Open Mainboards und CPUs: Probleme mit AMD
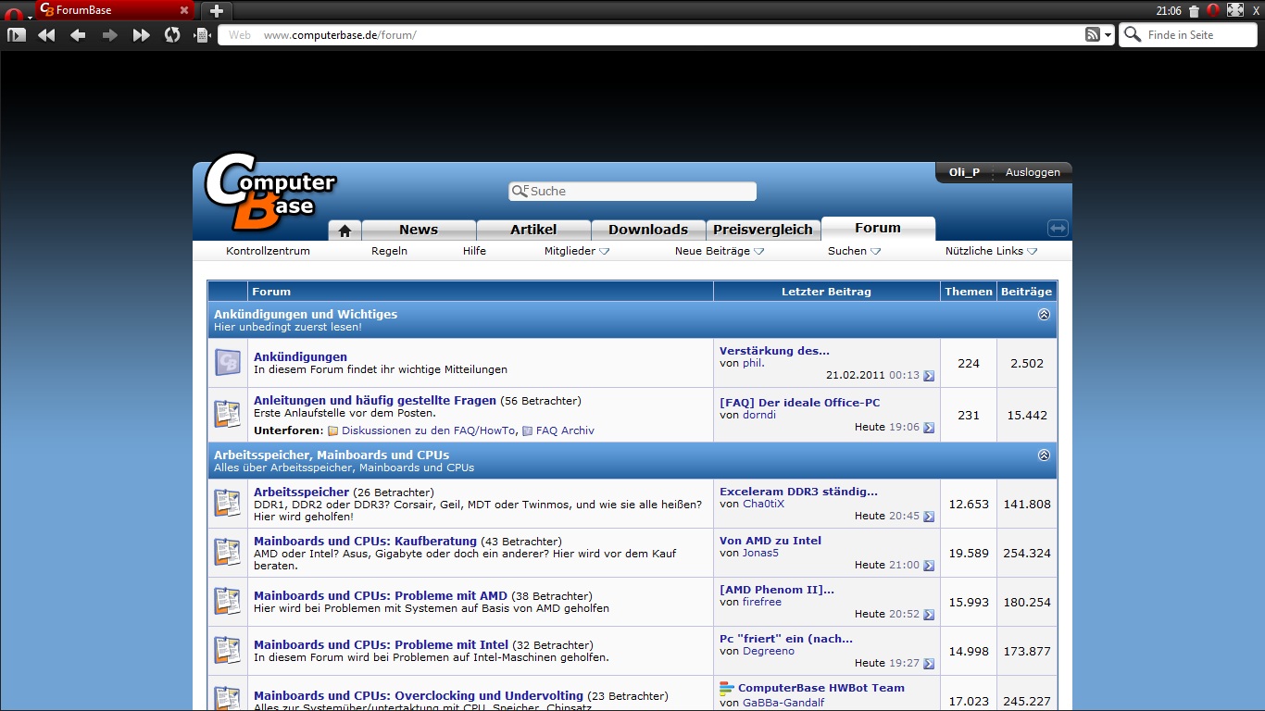Screen dimensions: 1265x711 coord(381,595)
